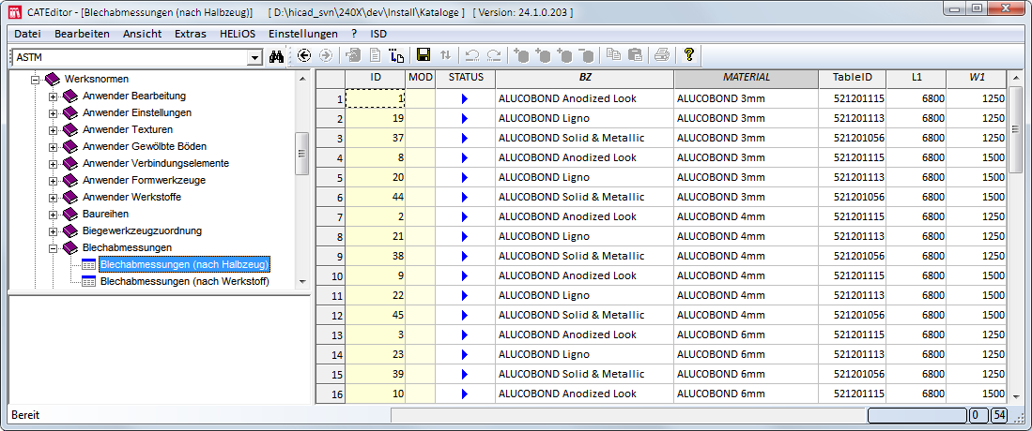Click the undo arrow toolbar icon
This screenshot has width=1032, height=431.
tap(472, 55)
